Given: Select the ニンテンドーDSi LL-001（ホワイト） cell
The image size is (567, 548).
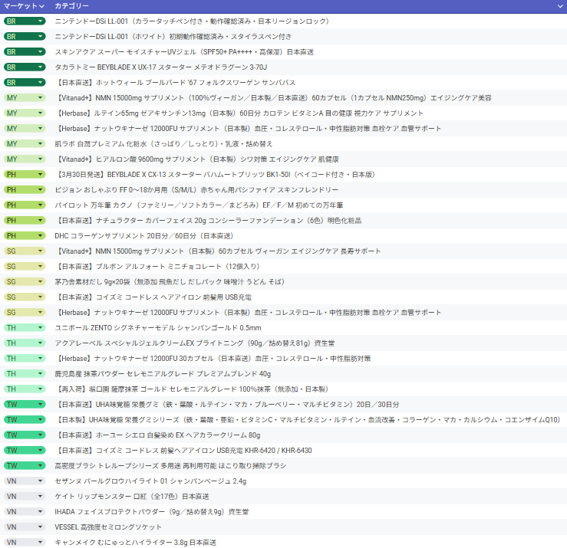Looking at the screenshot, I should (173, 36).
